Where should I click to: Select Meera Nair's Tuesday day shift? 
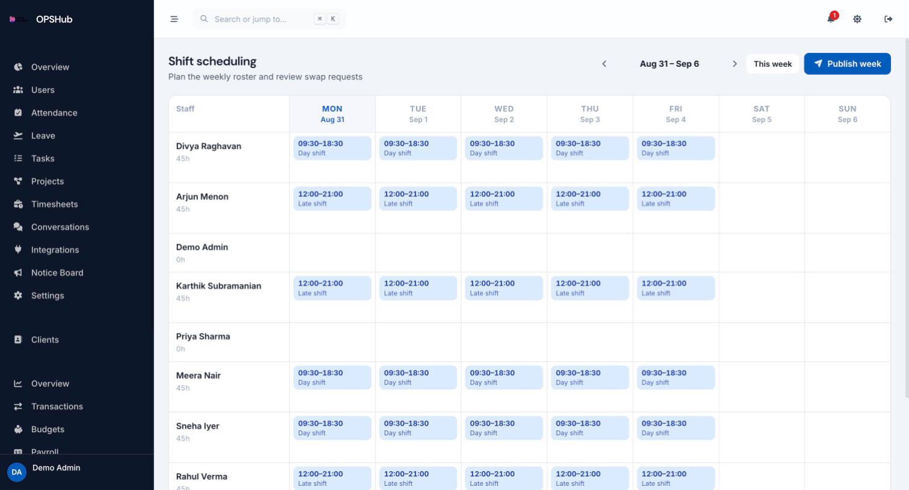click(418, 377)
